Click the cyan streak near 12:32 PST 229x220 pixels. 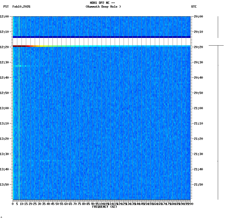pos(20,66)
